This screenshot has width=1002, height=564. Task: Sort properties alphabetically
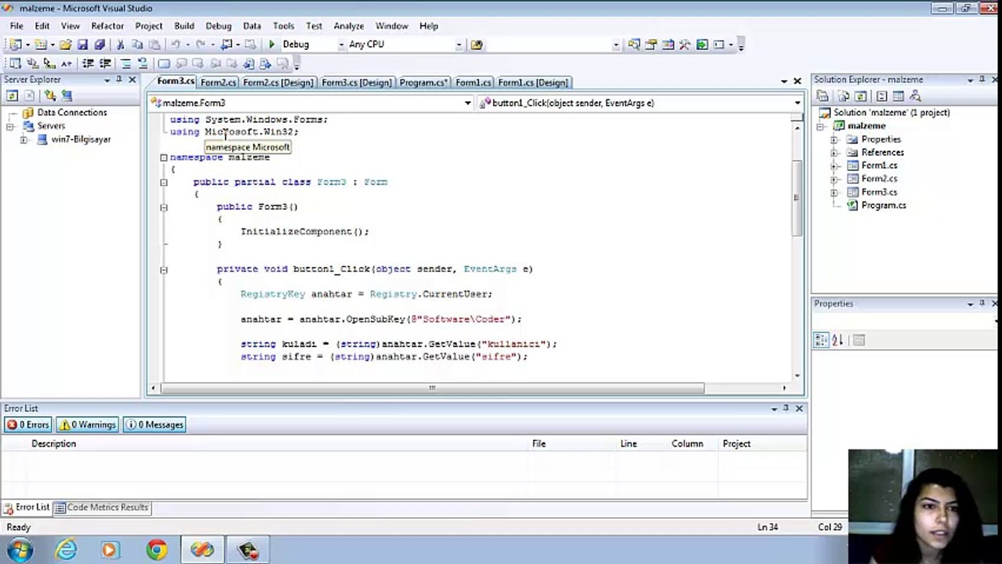click(x=837, y=340)
